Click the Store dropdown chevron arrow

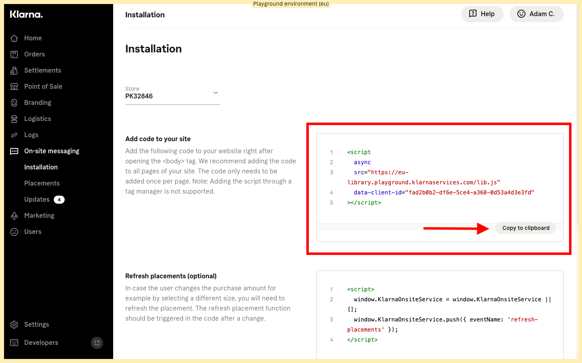(216, 93)
